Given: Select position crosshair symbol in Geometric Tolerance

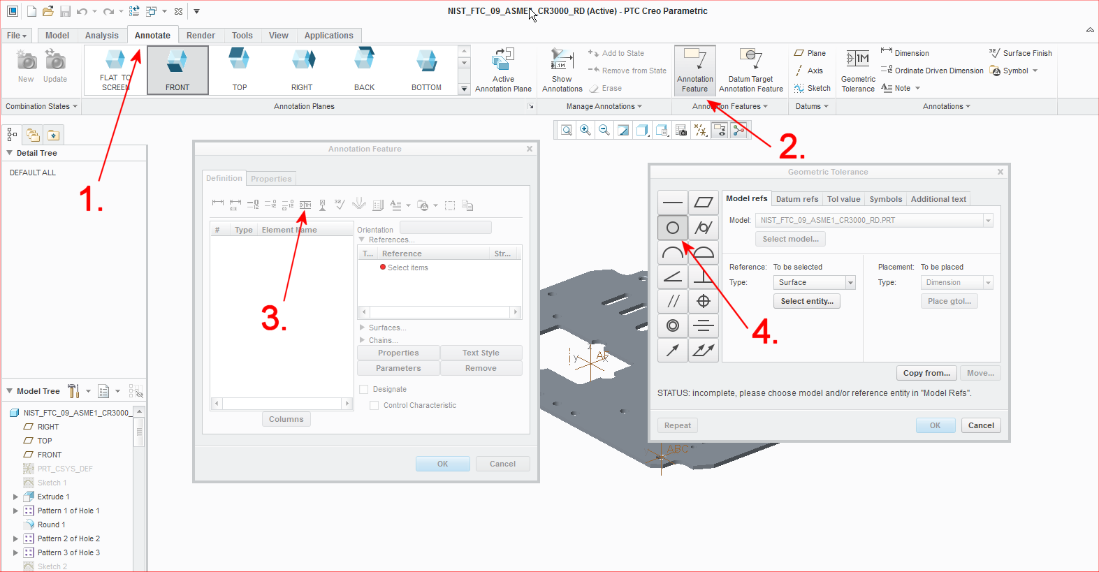Looking at the screenshot, I should pos(704,301).
